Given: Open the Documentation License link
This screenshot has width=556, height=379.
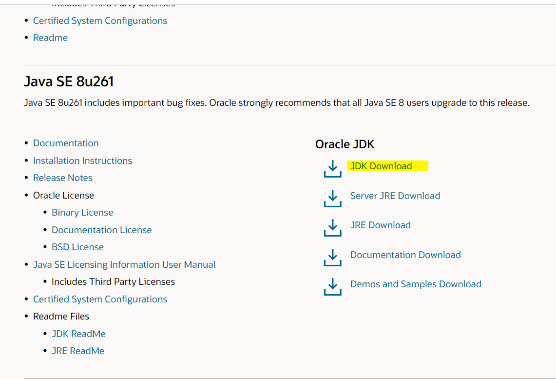Looking at the screenshot, I should [102, 230].
